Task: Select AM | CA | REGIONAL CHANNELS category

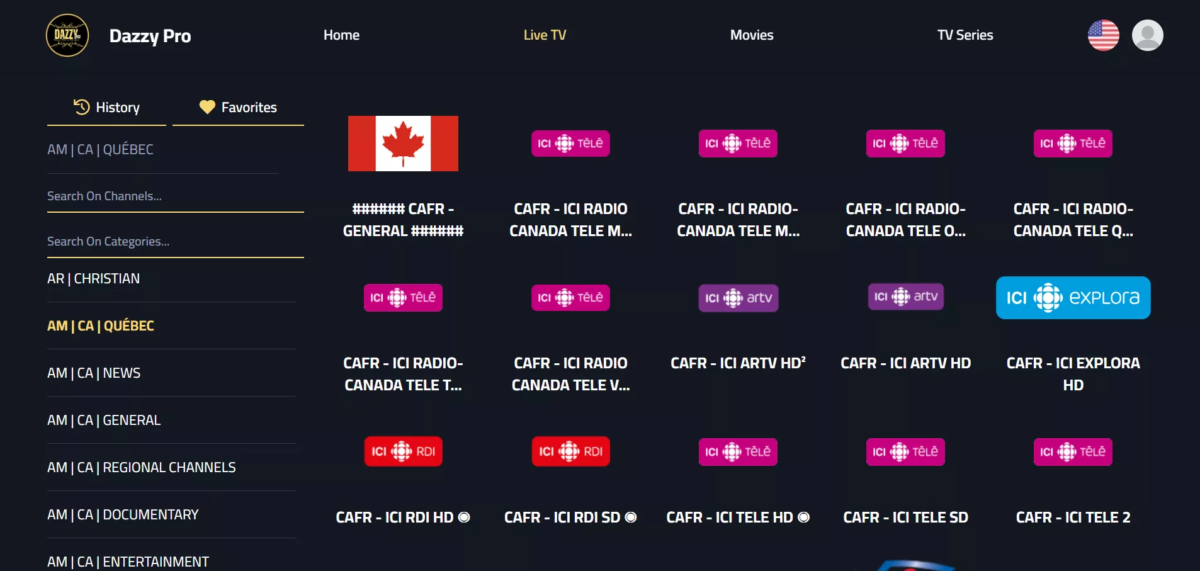Action: [x=142, y=468]
